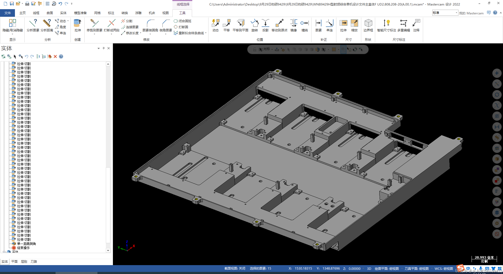Switch to the 刀路 bottom panel tab
This screenshot has height=274, width=503.
[x=34, y=261]
